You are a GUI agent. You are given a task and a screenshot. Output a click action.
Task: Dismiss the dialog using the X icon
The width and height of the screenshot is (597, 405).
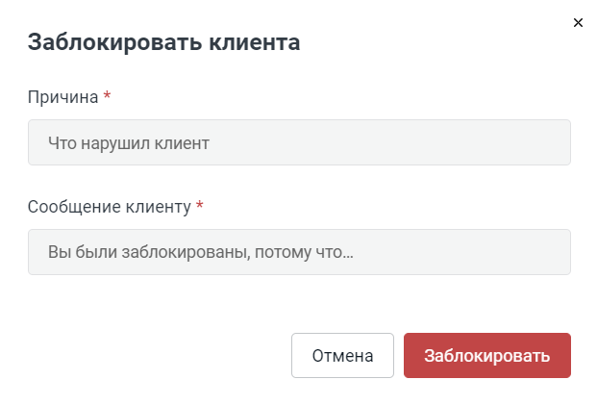pyautogui.click(x=578, y=22)
